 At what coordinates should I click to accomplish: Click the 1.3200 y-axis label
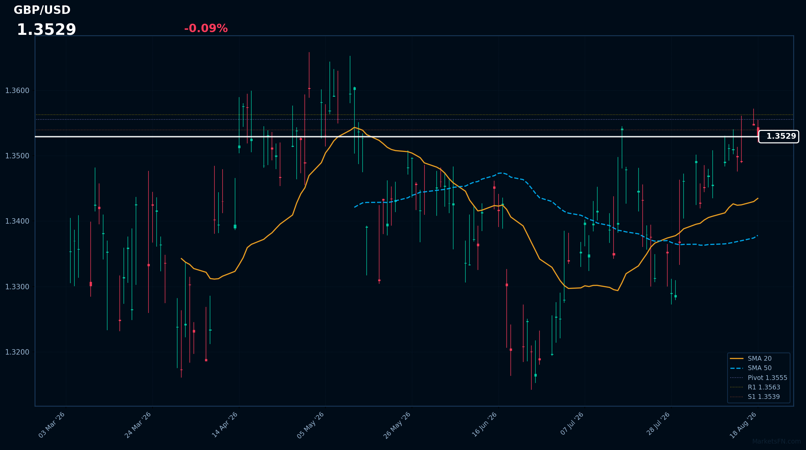[17, 352]
